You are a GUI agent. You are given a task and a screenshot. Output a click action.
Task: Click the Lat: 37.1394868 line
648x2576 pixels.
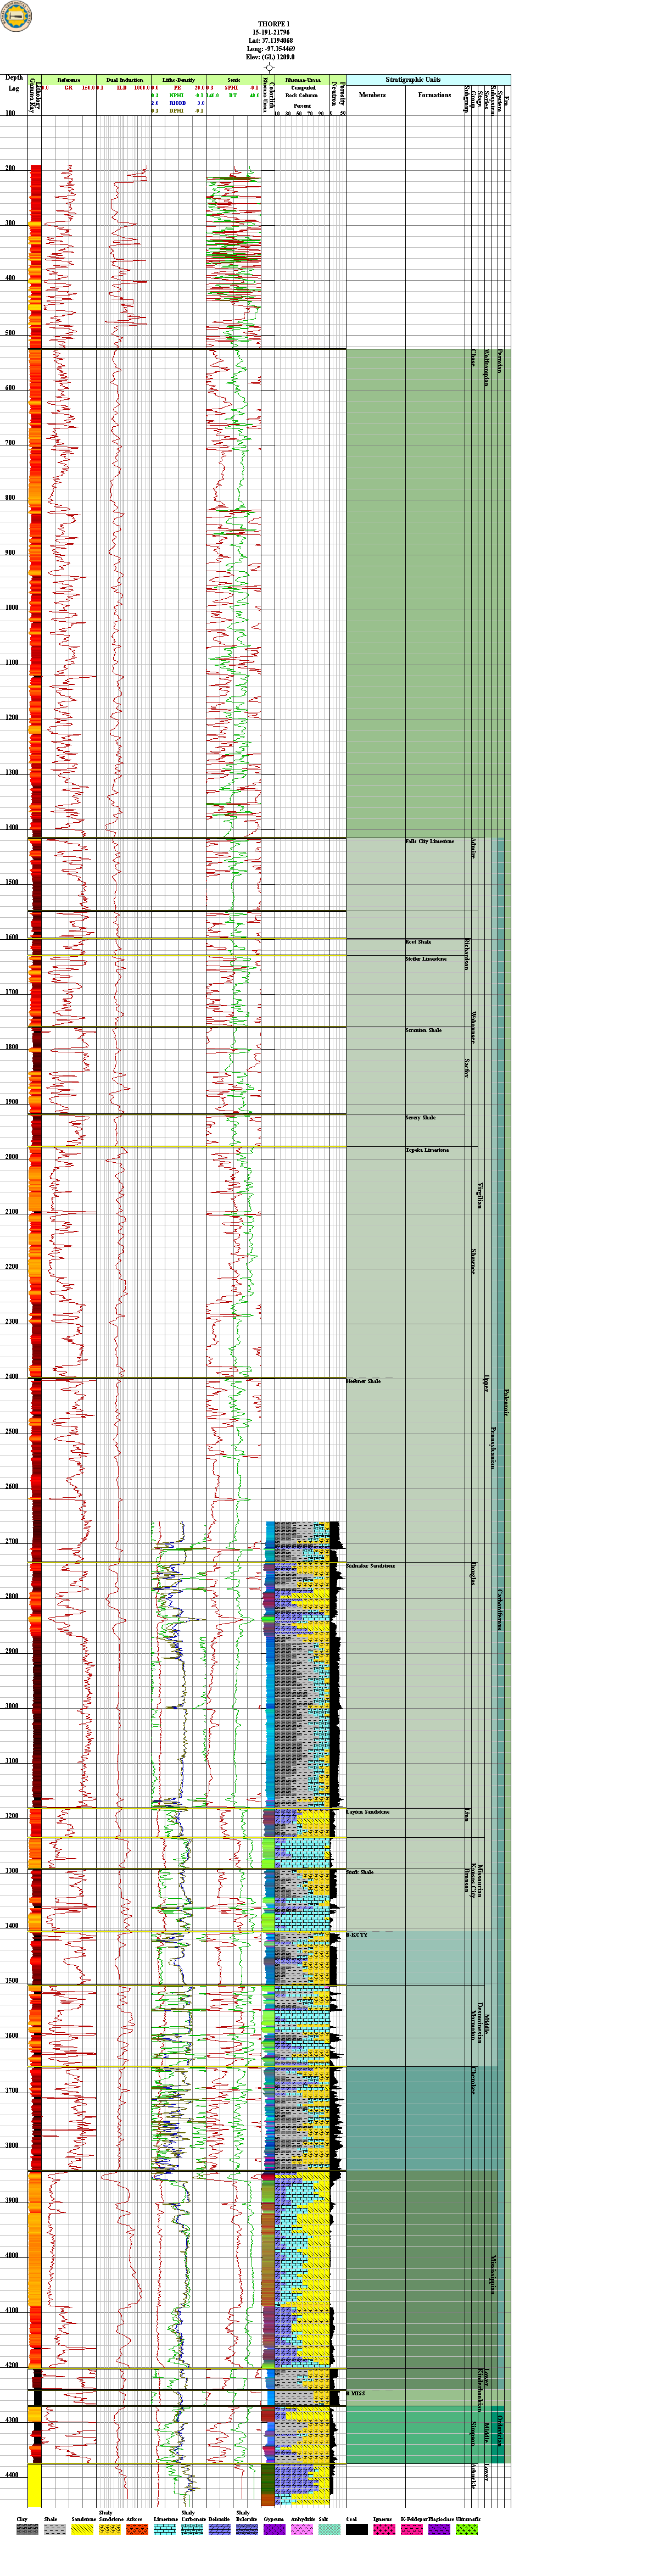(x=271, y=40)
